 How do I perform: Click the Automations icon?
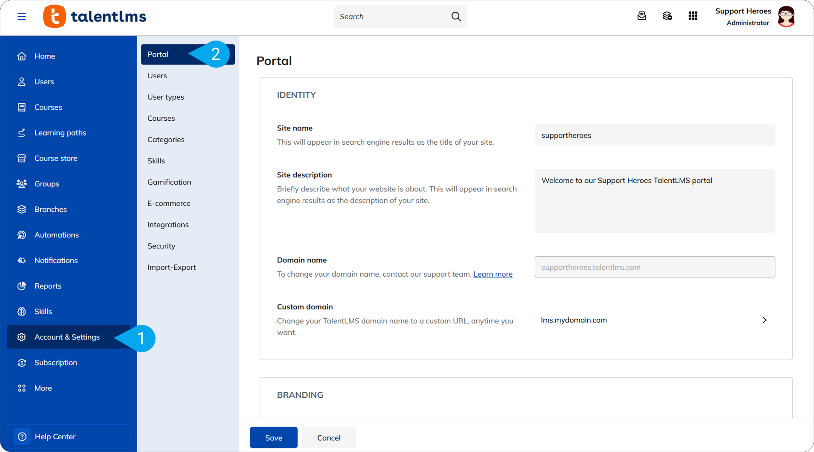click(x=22, y=235)
